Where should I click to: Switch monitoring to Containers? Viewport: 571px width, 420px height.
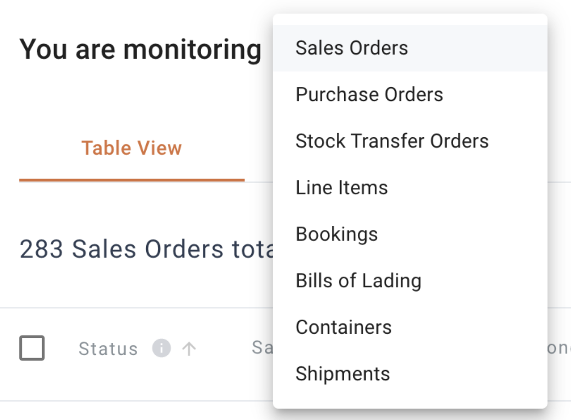(410, 327)
